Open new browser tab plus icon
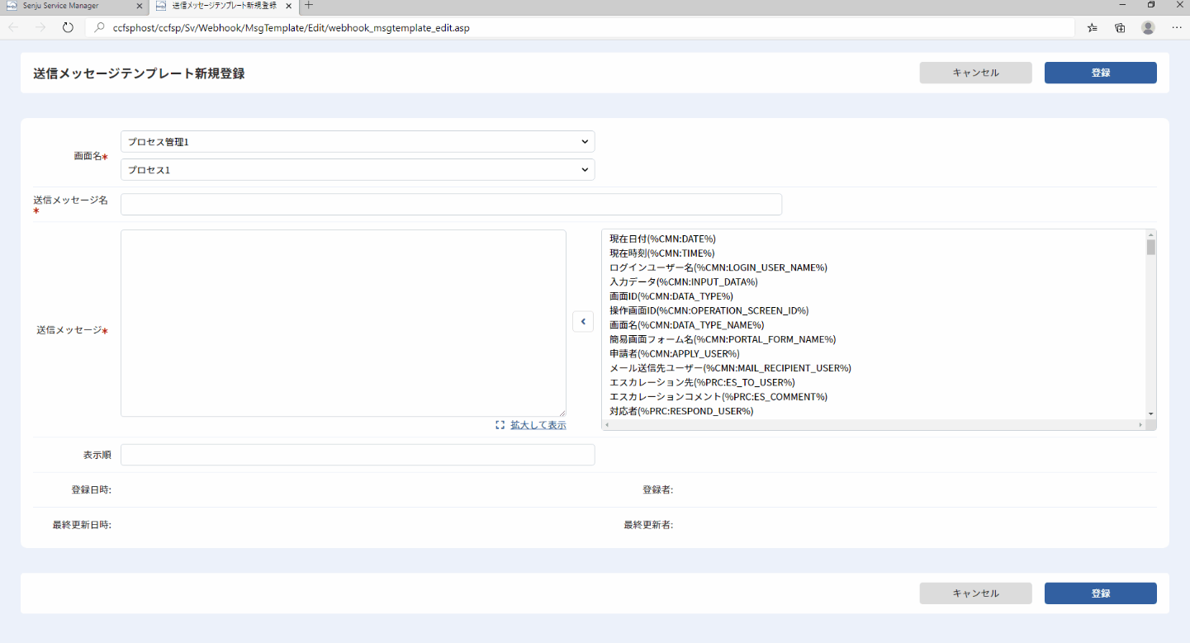Image resolution: width=1190 pixels, height=643 pixels. 309,5
